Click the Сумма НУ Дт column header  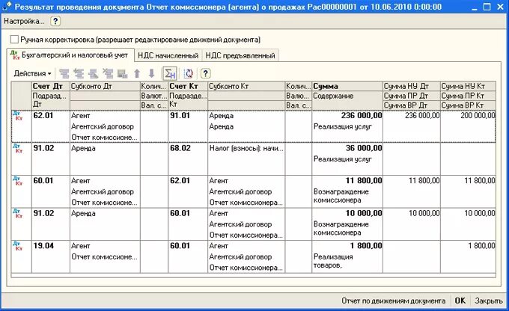click(x=411, y=86)
